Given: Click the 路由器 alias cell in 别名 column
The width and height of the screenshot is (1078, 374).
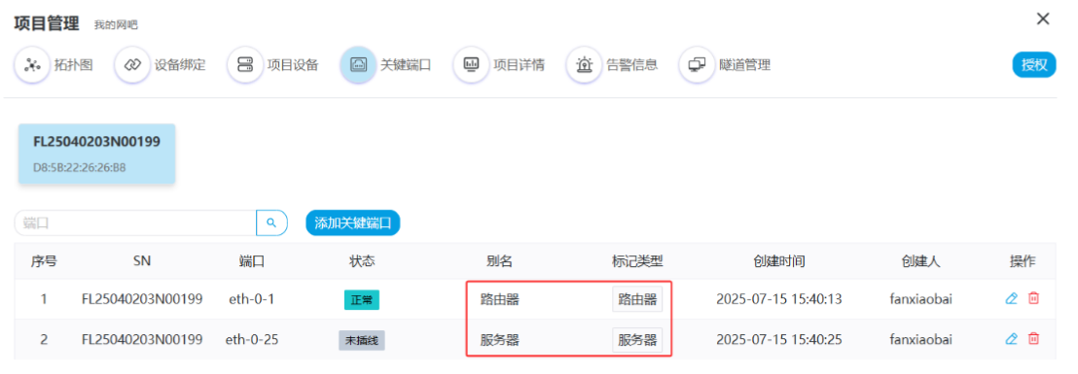Looking at the screenshot, I should tap(499, 299).
